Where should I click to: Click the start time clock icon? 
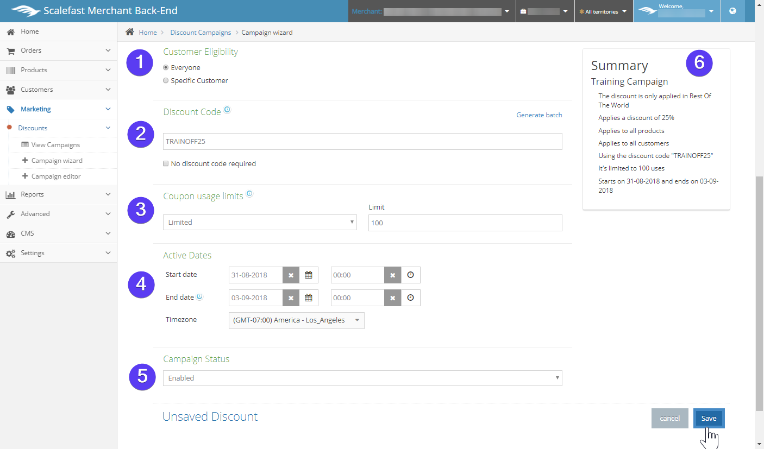[x=410, y=275]
